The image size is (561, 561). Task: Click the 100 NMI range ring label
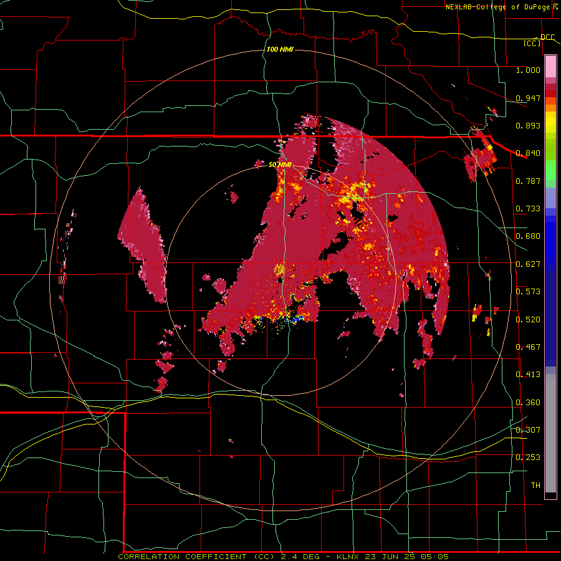click(280, 49)
